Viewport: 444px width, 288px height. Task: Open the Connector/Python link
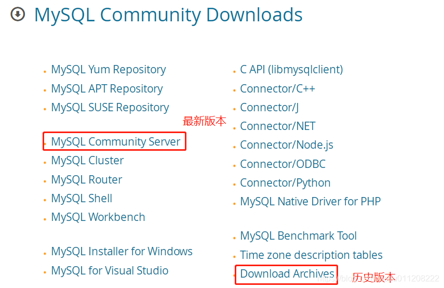pyautogui.click(x=285, y=183)
